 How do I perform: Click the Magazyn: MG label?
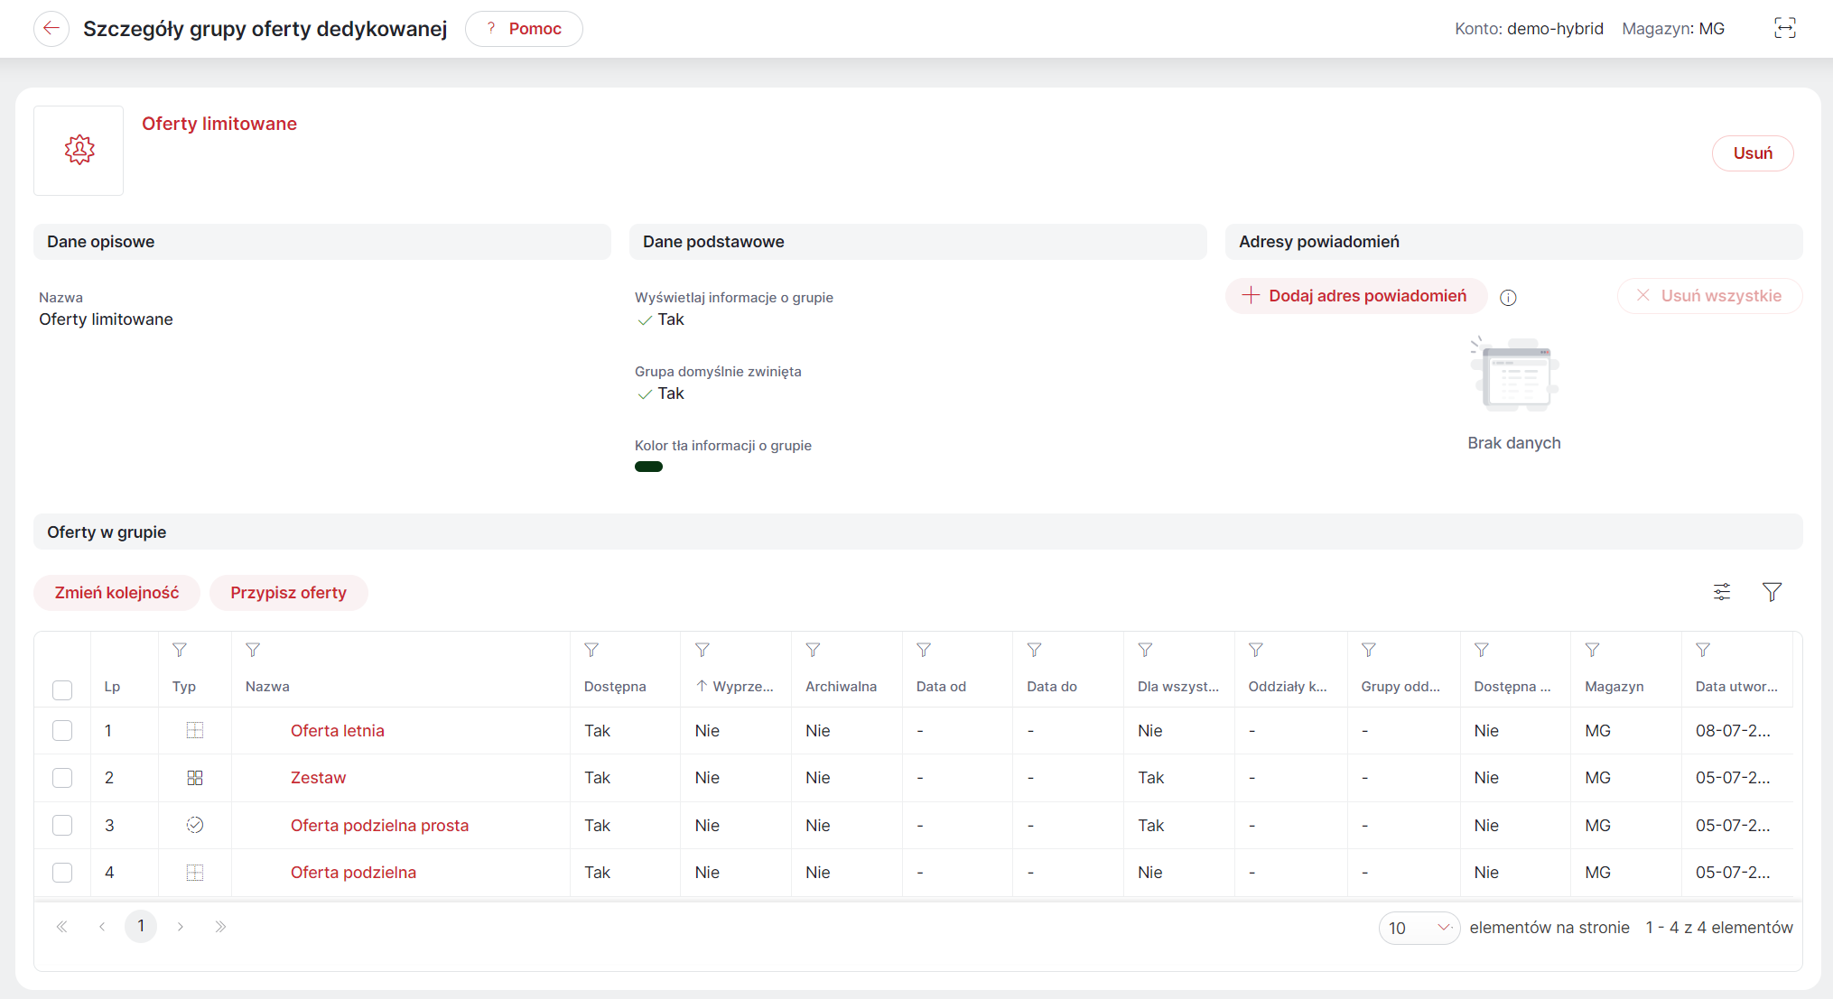coord(1673,29)
